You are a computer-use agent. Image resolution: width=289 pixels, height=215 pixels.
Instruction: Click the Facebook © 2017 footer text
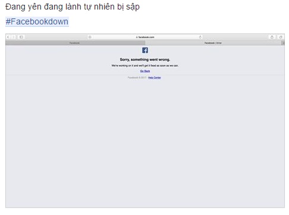[137, 77]
